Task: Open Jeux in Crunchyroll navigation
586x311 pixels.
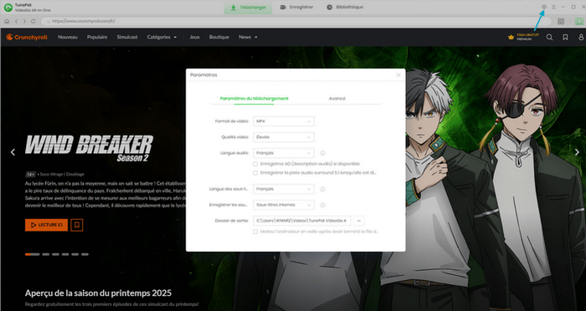Action: pos(195,37)
